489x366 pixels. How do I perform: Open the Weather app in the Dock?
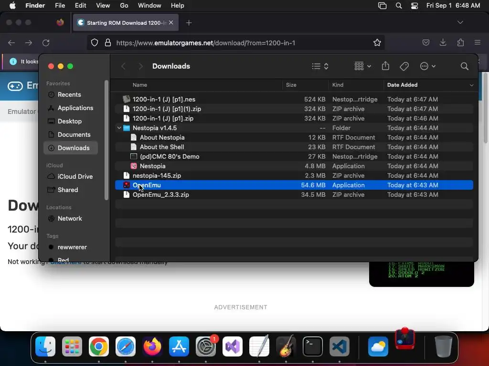[378, 346]
